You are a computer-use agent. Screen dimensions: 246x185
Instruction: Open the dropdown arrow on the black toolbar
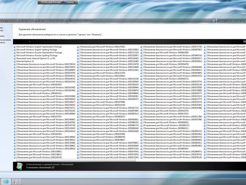pyautogui.click(x=30, y=42)
